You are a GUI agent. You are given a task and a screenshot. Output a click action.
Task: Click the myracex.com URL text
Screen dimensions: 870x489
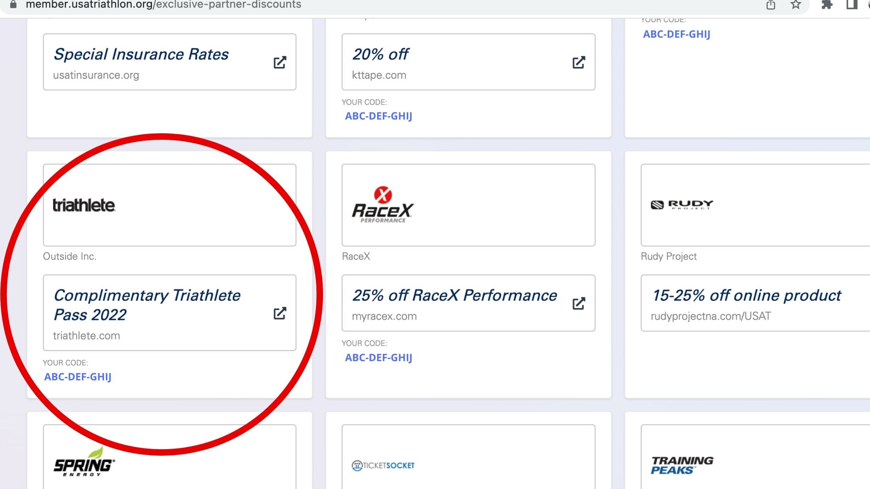(x=384, y=316)
